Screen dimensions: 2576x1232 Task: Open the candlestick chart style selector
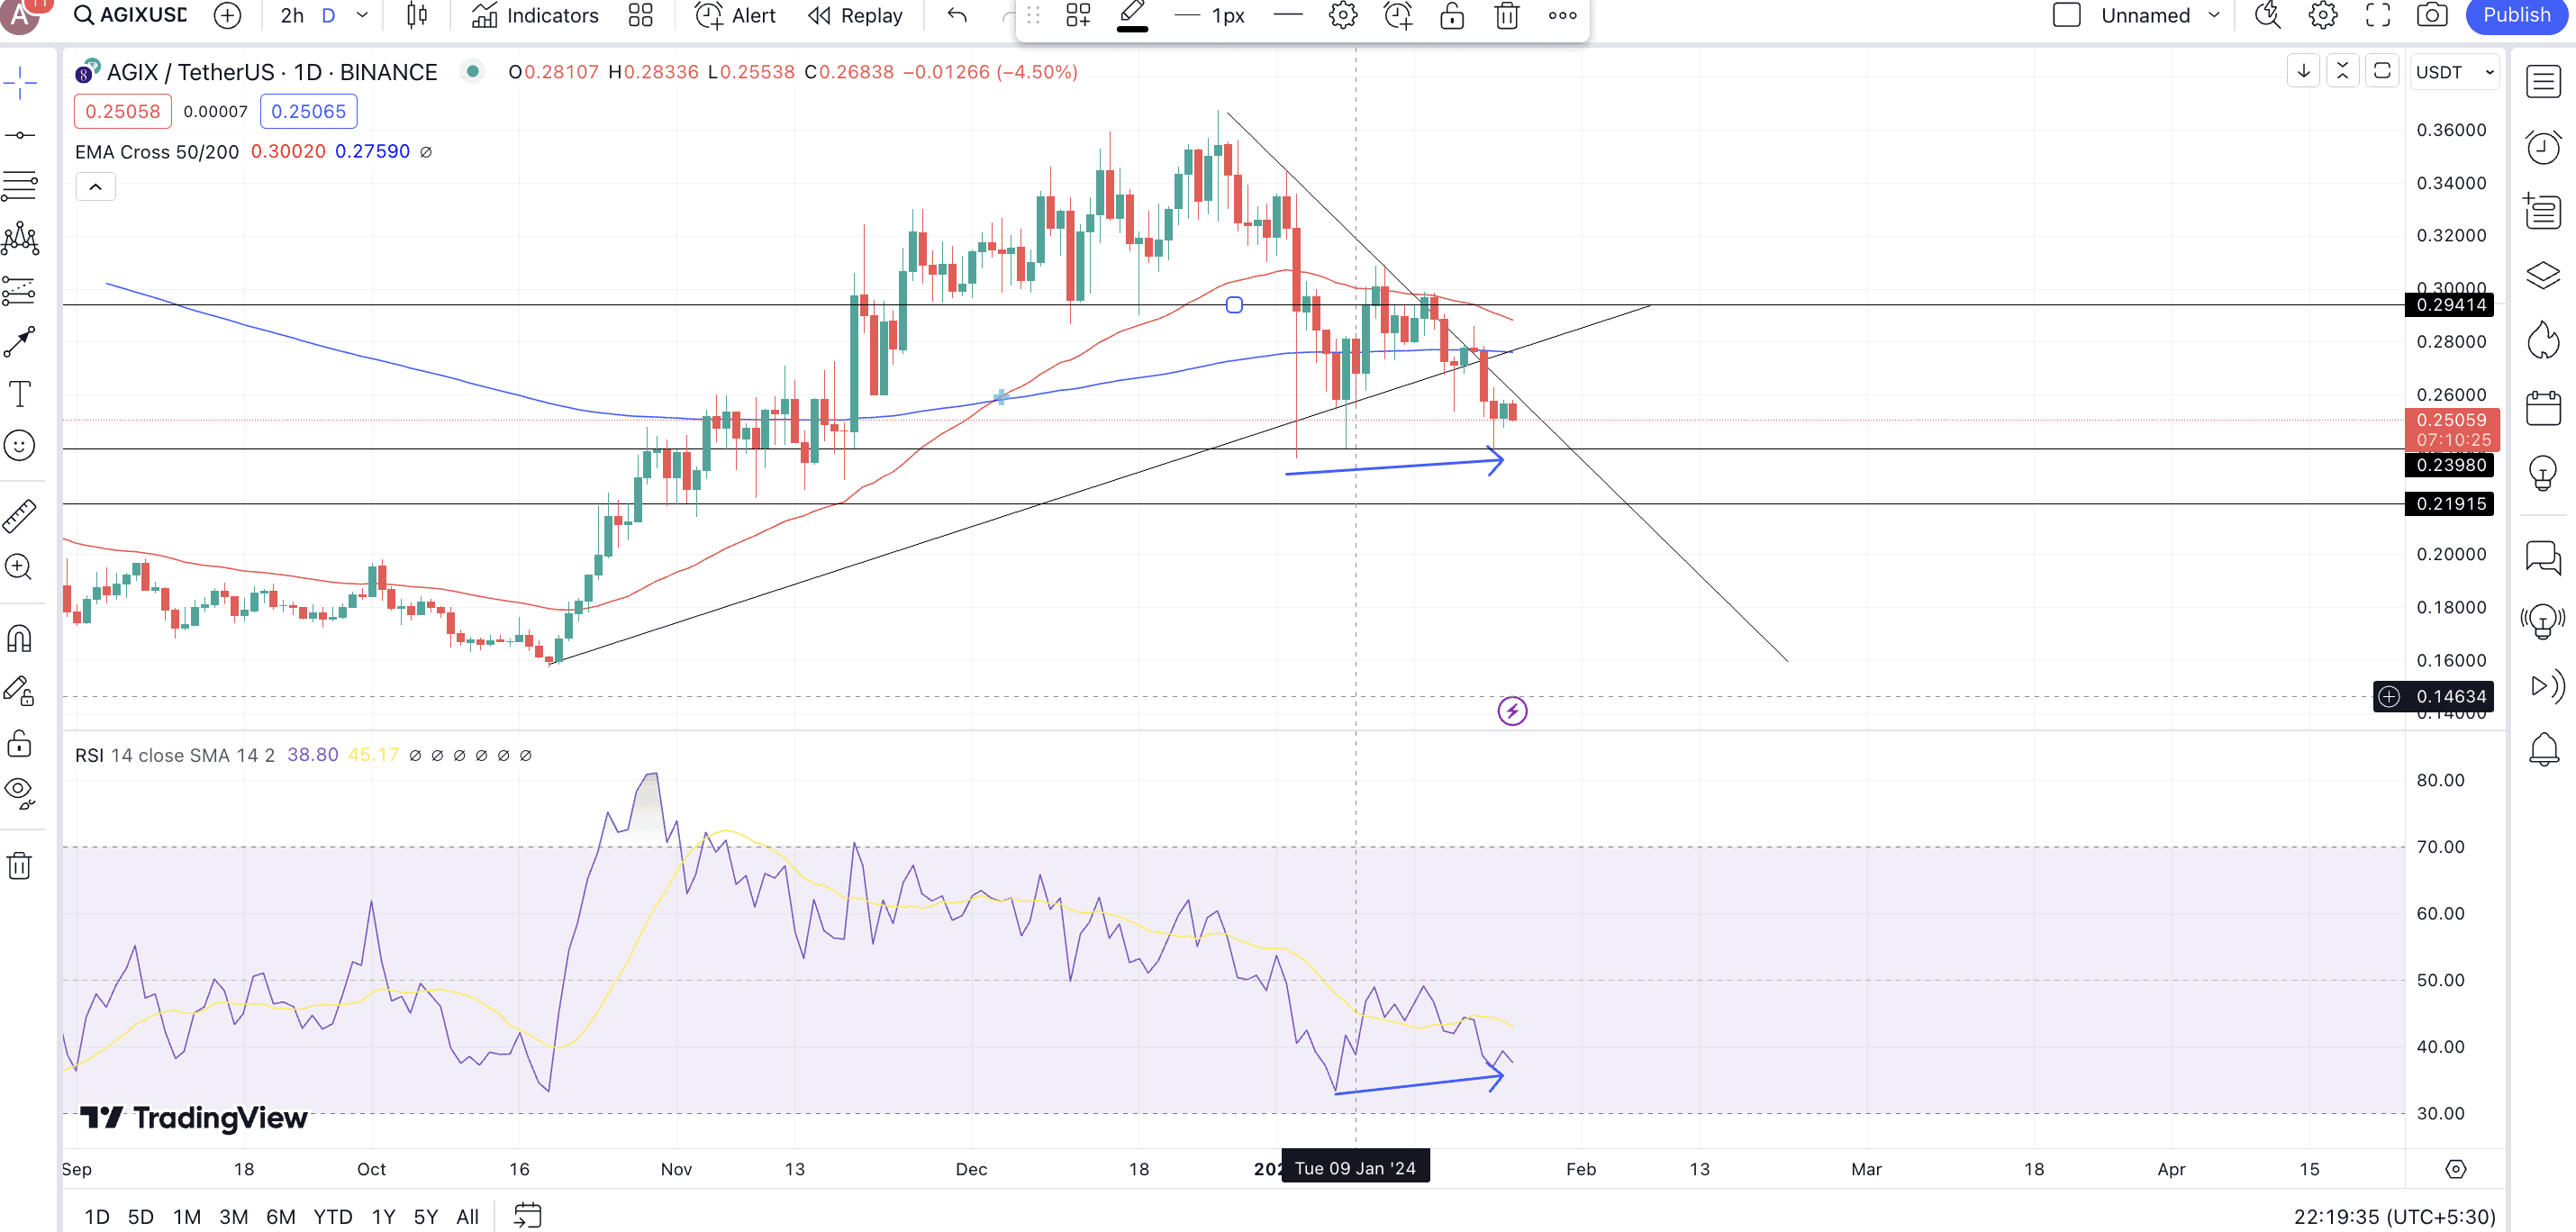[x=417, y=15]
